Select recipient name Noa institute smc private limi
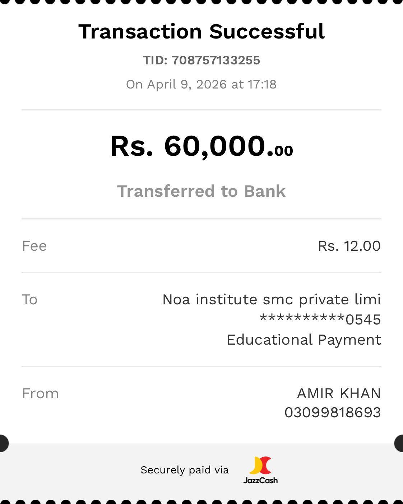Screen dimensions: 403x504 point(272,299)
